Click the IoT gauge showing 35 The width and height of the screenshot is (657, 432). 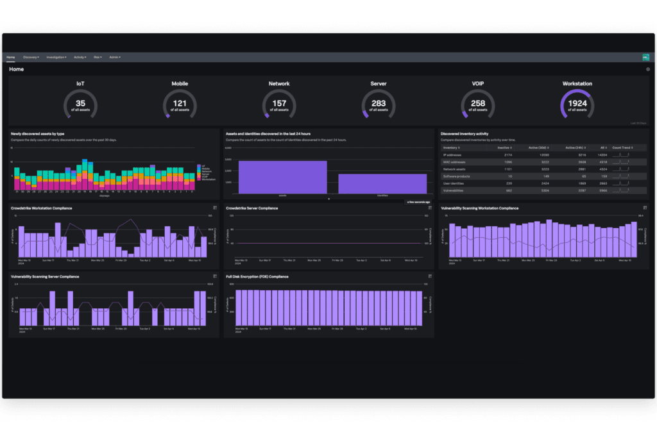pos(80,104)
